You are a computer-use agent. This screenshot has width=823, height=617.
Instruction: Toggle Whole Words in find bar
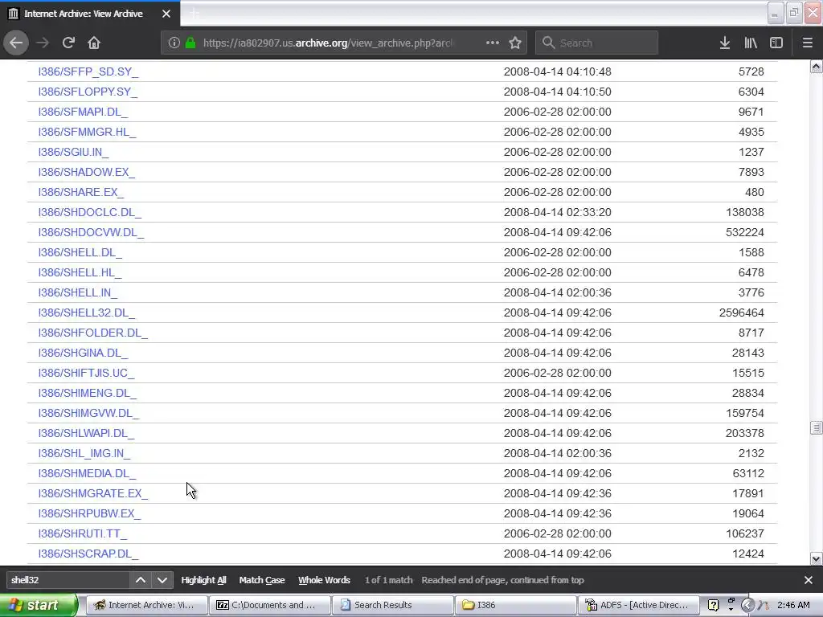tap(325, 580)
